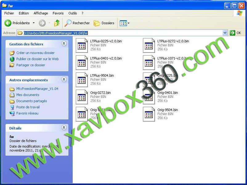The height and width of the screenshot is (185, 247).
Task: Click the greyed-out Forward arrow icon
Action: (x=42, y=23)
